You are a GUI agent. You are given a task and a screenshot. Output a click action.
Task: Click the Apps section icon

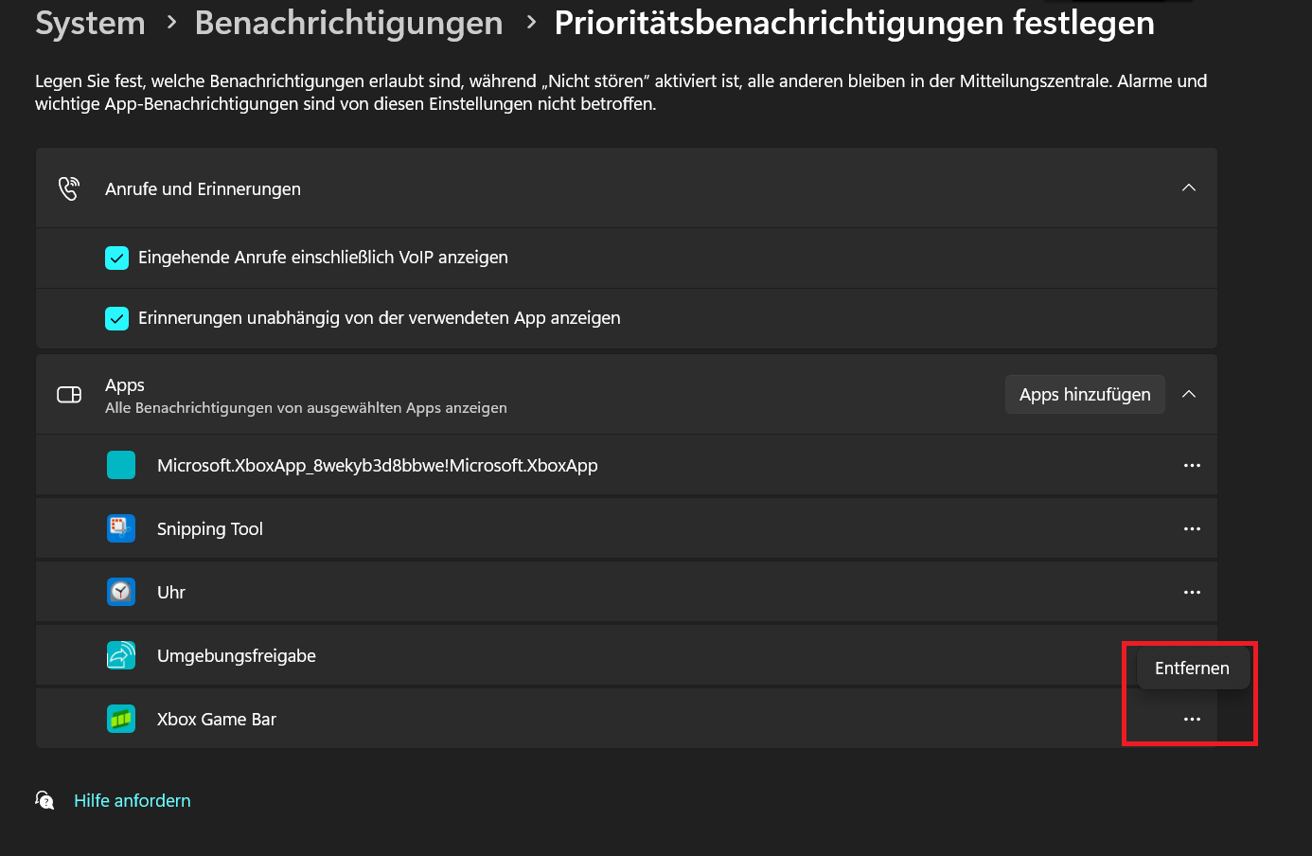pyautogui.click(x=69, y=395)
